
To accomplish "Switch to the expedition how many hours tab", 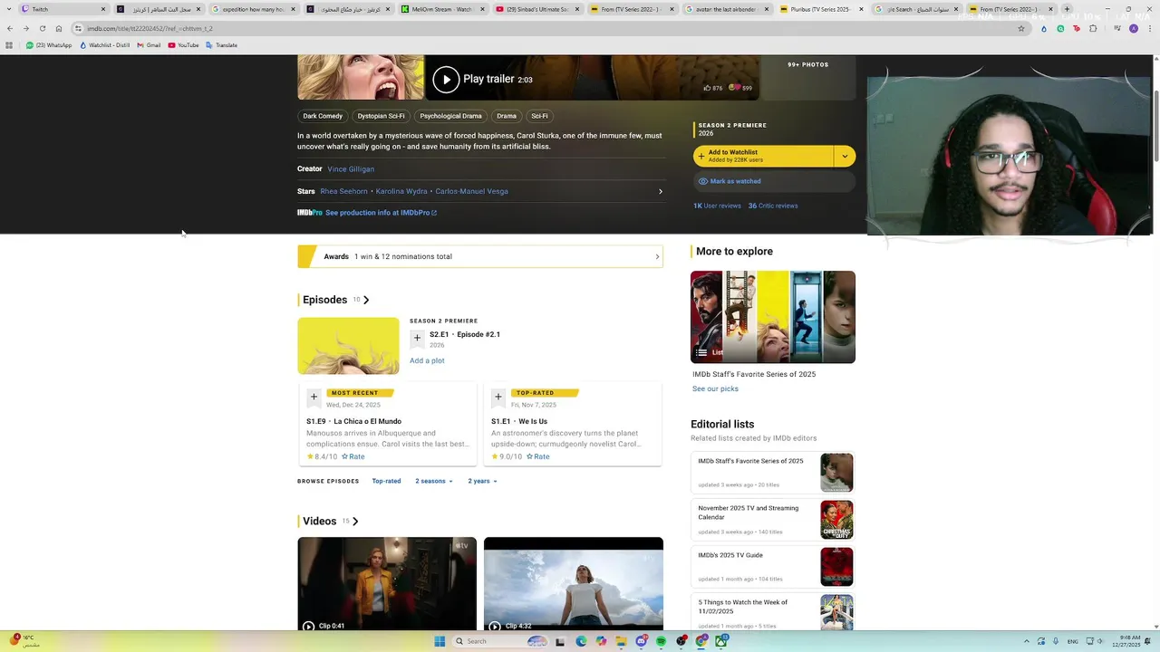I will 254,9.
